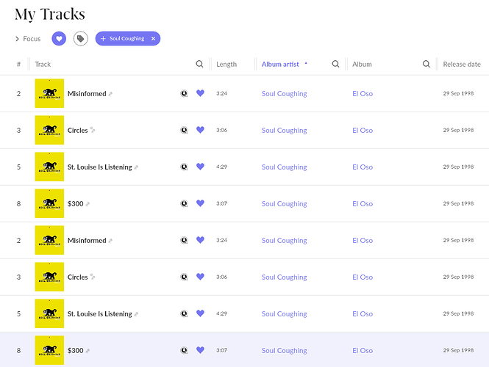The height and width of the screenshot is (367, 489).
Task: Click Q source icon on first Misinformed row
Action: click(x=185, y=93)
